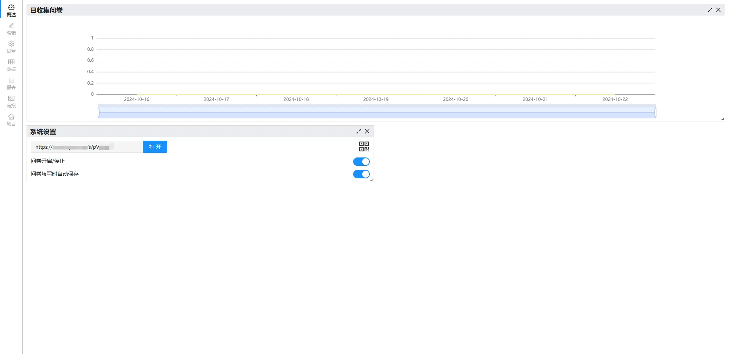Show the survey QR code
This screenshot has width=729, height=354.
[364, 146]
